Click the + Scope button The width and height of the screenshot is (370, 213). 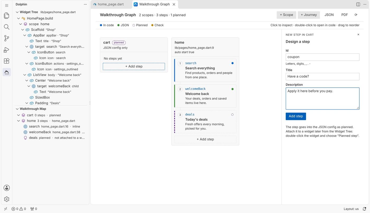[x=286, y=15]
